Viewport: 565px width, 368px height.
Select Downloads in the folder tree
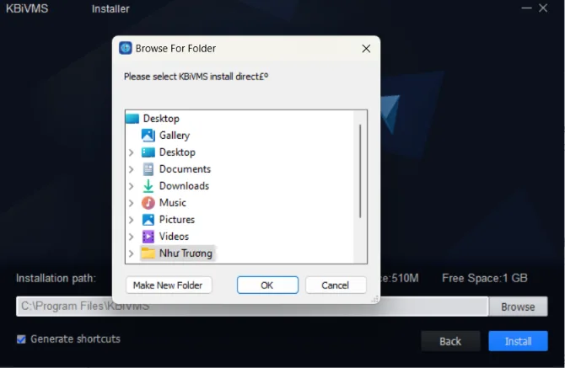tap(184, 186)
